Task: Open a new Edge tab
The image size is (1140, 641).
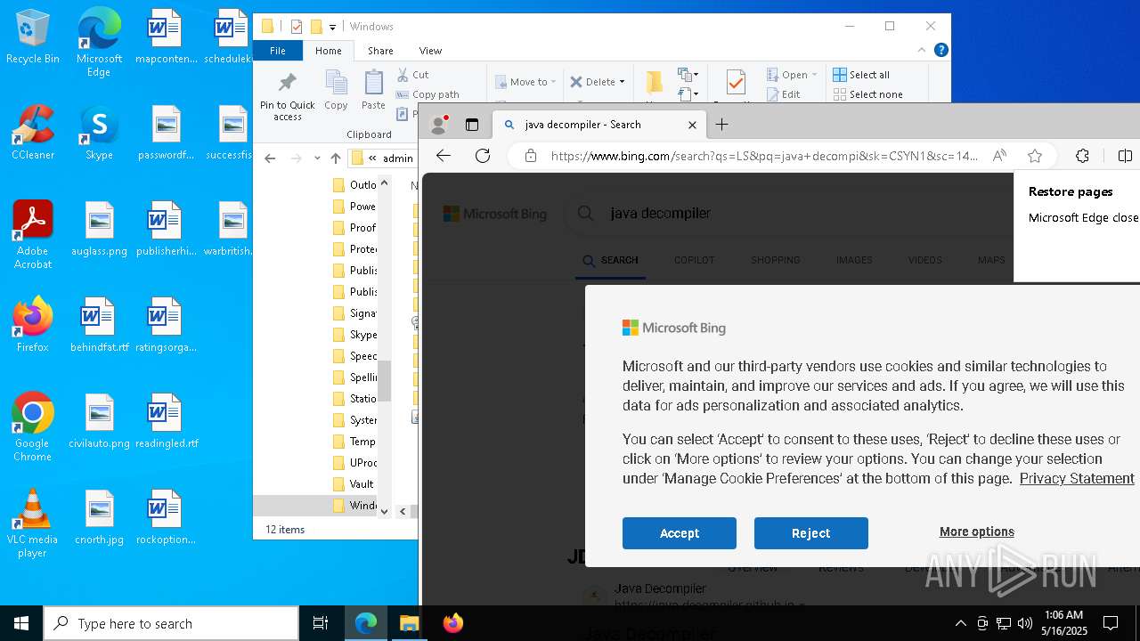Action: point(721,125)
